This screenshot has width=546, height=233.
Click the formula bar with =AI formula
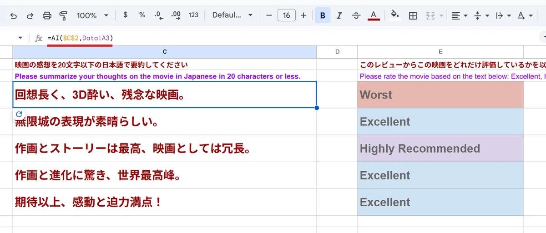point(291,38)
